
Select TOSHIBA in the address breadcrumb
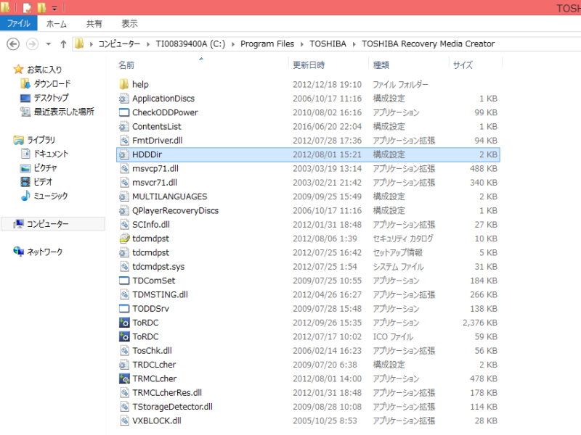click(328, 44)
